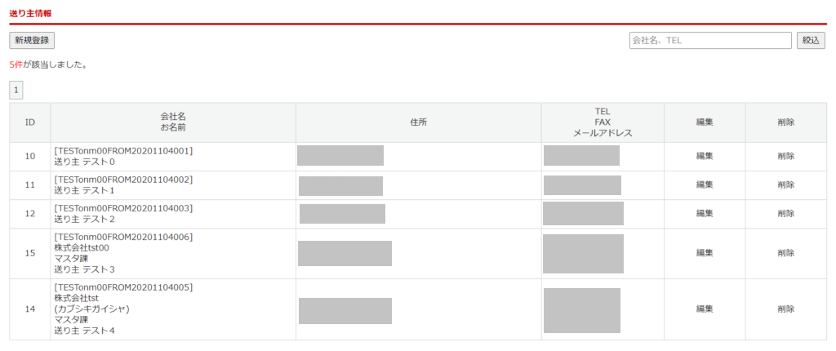Edit the 株式会社tst00 sender record
Image resolution: width=836 pixels, height=351 pixels.
705,253
